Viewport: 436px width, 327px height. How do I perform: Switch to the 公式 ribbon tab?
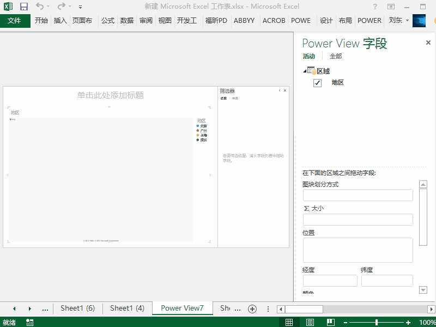108,21
